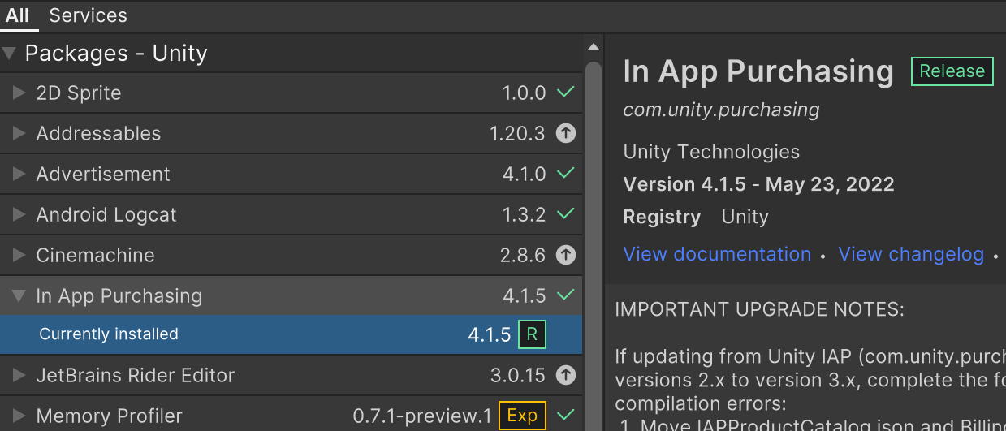Viewport: 1006px width, 431px height.
Task: Click the green Release tag in details
Action: coord(952,71)
